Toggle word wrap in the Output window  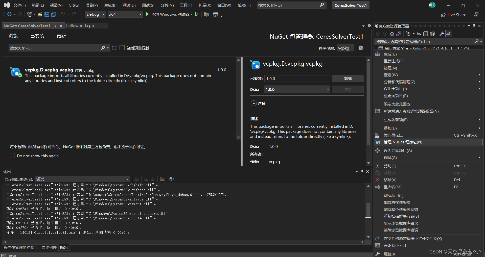[x=171, y=179]
